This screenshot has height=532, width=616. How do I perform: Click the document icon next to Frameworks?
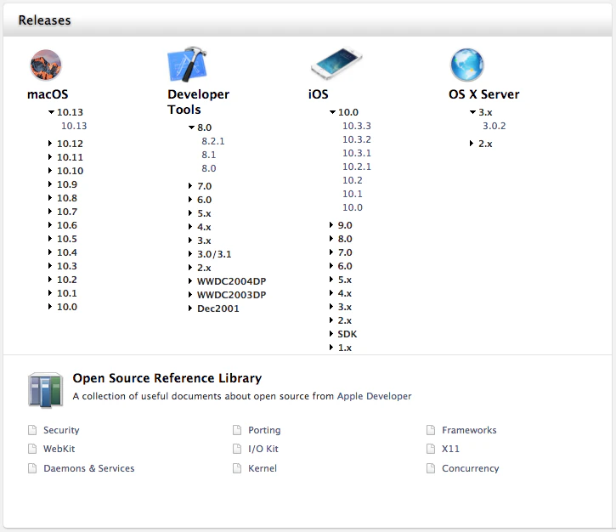tap(431, 430)
